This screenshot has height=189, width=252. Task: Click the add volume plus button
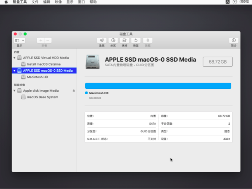(x=41, y=40)
